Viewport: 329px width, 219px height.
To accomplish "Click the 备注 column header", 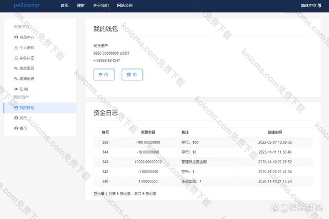I will 185,132.
